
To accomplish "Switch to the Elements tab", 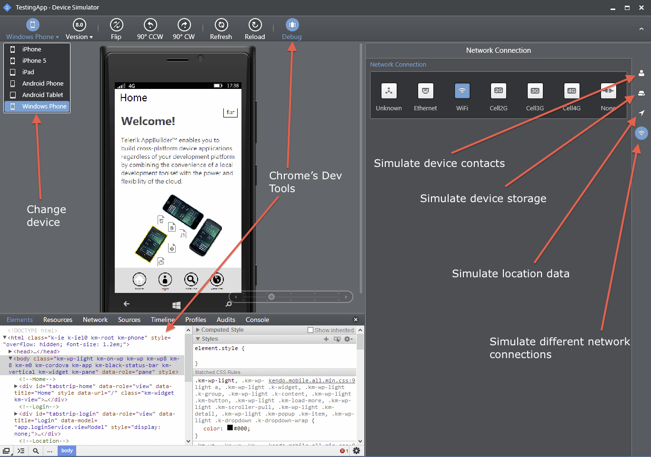I will [x=20, y=320].
